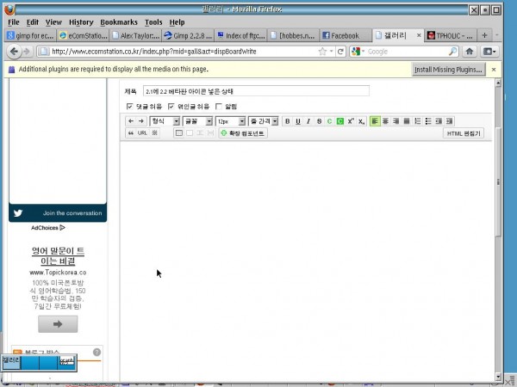Click the HTML 편집기 button

464,133
